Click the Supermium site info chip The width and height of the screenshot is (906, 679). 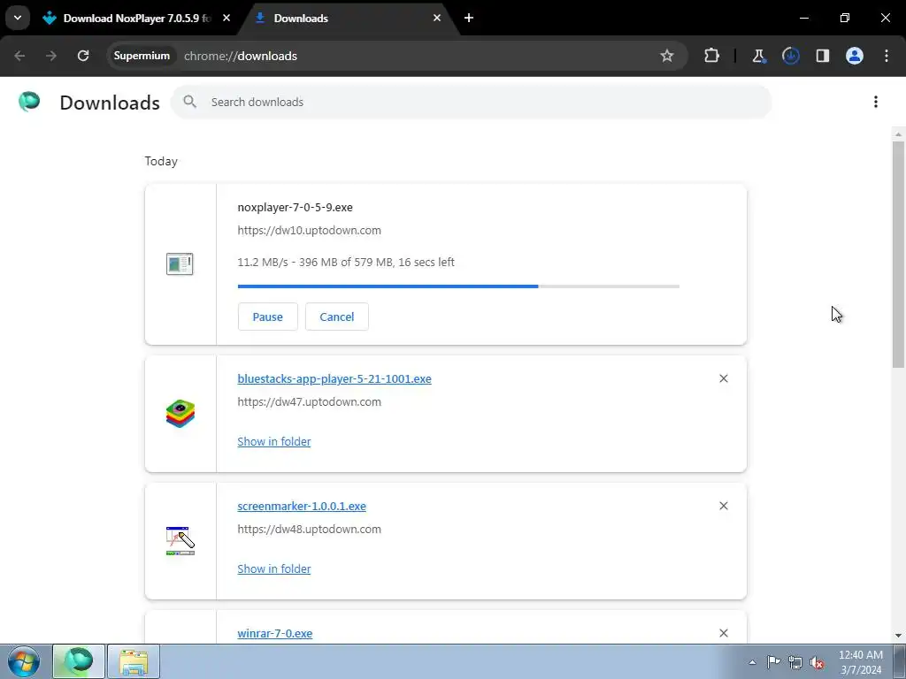point(142,56)
